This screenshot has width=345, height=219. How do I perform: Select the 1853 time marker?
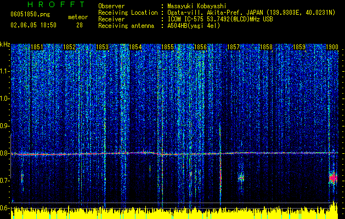pos(103,47)
